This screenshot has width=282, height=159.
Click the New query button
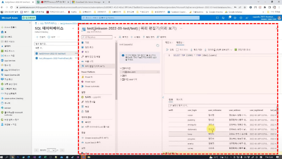point(135,37)
